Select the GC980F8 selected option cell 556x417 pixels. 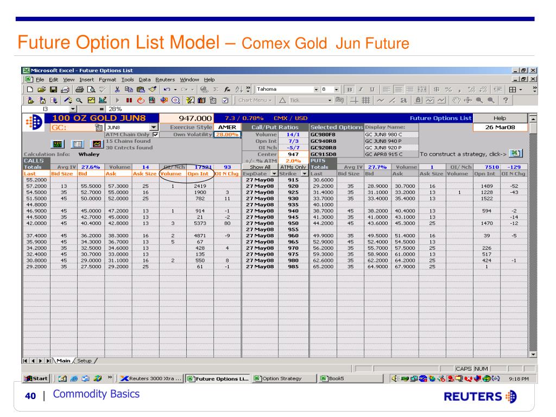coord(337,135)
